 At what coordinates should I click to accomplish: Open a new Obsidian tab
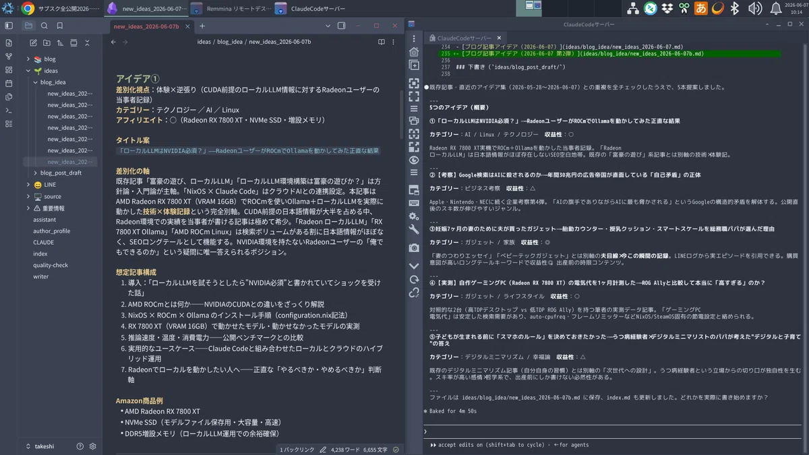tap(202, 26)
